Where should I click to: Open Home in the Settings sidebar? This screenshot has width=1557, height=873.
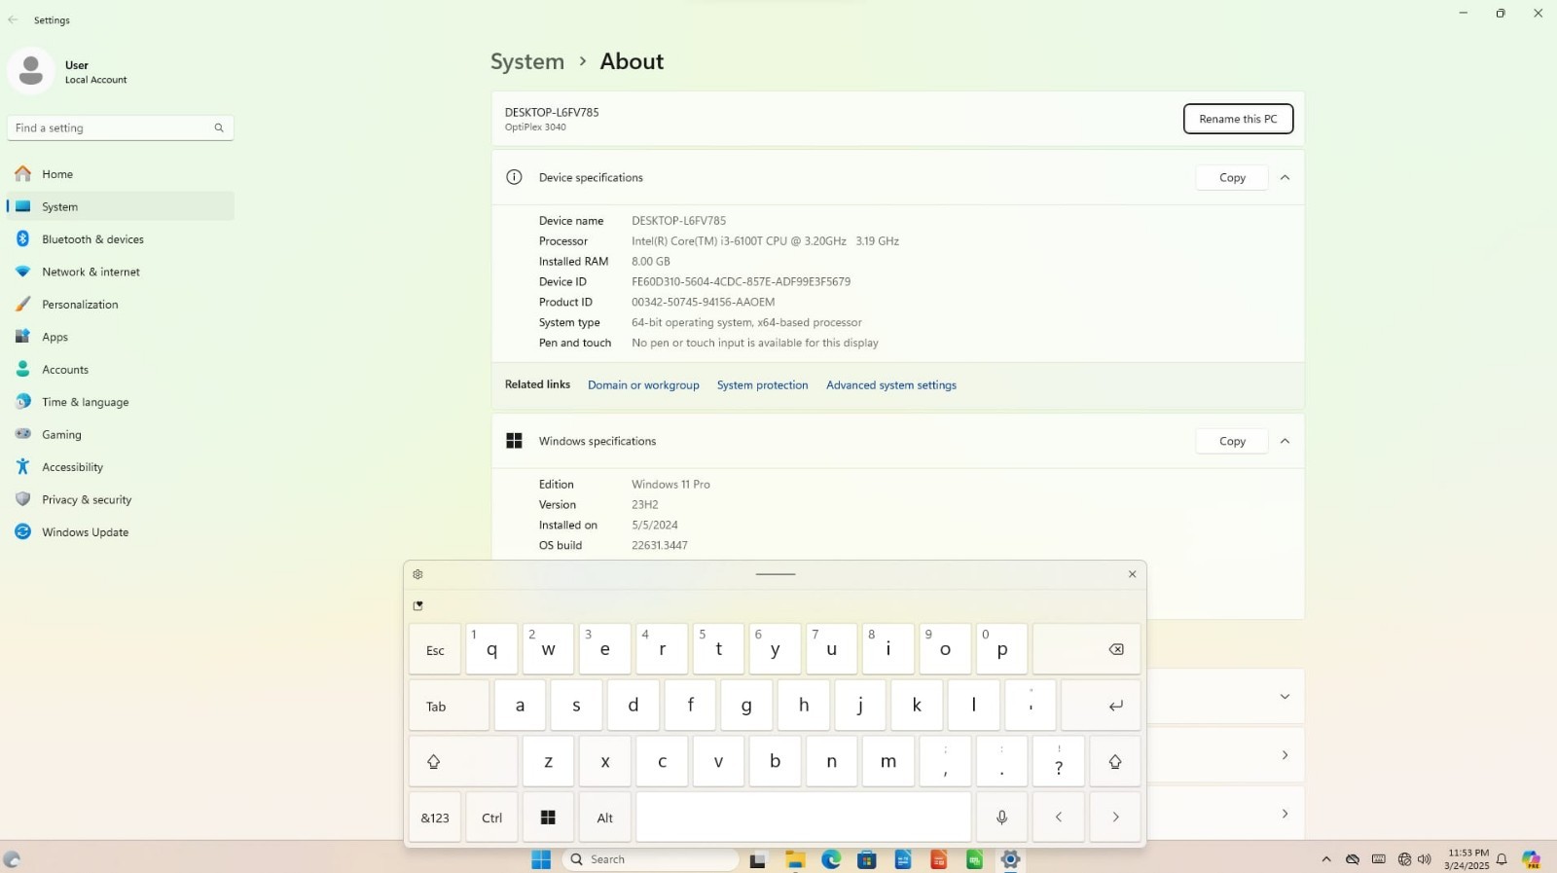click(121, 174)
